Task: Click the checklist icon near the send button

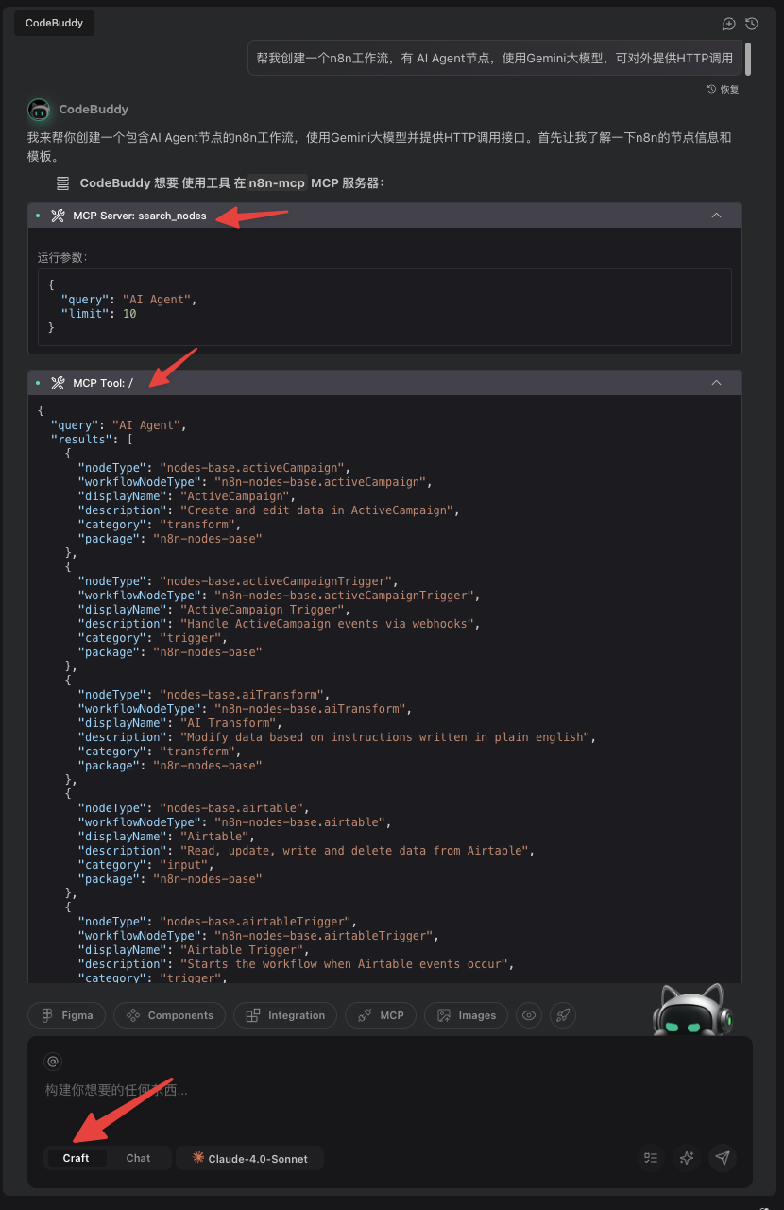Action: point(650,1158)
